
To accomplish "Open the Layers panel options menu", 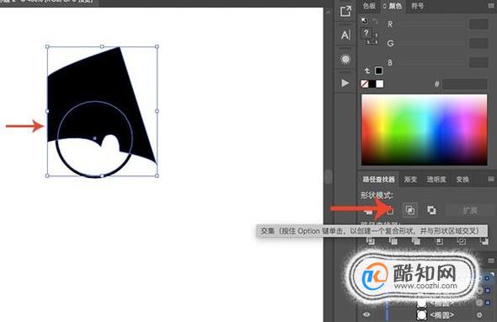I will click(x=490, y=260).
